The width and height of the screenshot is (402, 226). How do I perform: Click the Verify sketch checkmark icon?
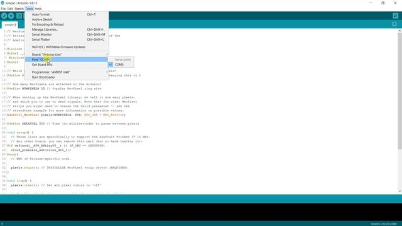[x=4, y=16]
